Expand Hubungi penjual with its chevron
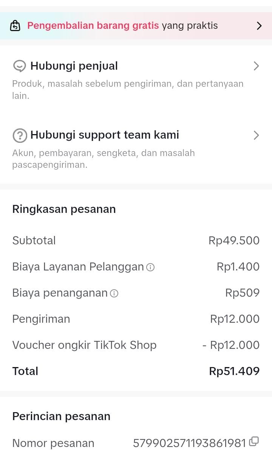 point(256,66)
